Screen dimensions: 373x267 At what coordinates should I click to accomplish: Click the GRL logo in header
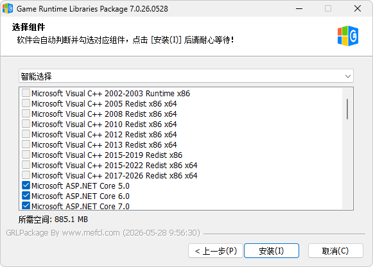point(348,36)
